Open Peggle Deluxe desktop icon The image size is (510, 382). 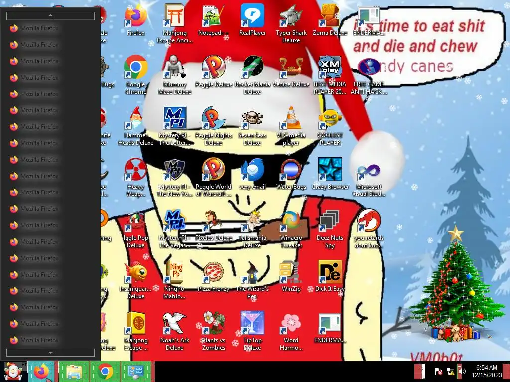[213, 72]
